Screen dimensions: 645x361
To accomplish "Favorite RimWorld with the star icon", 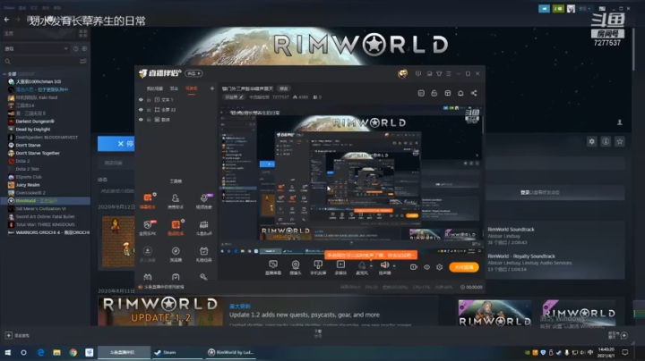I will (620, 141).
